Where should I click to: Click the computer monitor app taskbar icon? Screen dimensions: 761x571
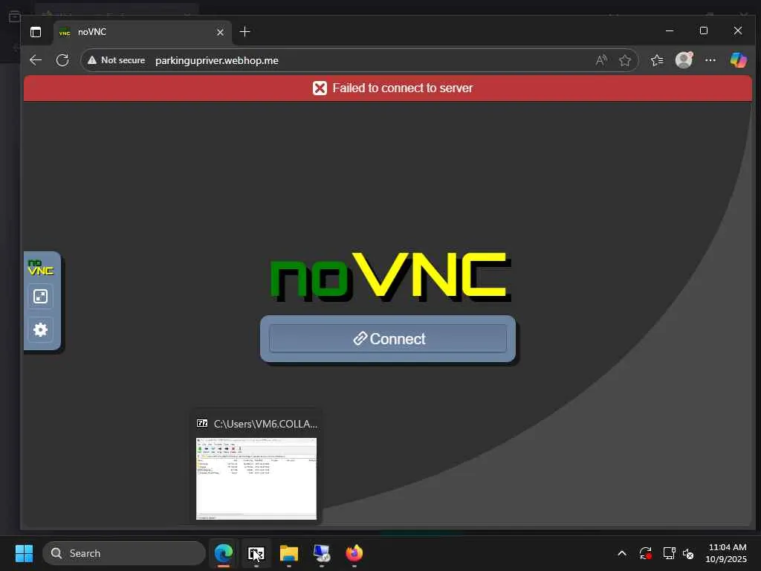(x=321, y=553)
